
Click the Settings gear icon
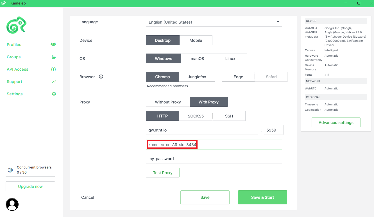coord(54,94)
